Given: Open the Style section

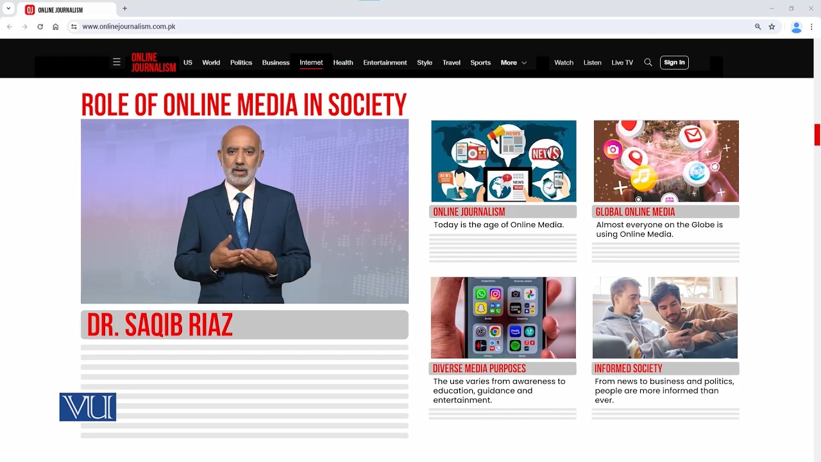Looking at the screenshot, I should (x=425, y=62).
